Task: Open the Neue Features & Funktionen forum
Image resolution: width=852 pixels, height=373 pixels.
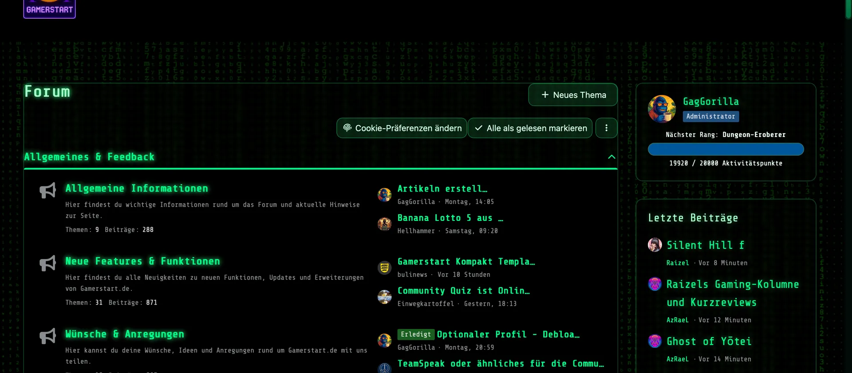Action: point(142,261)
